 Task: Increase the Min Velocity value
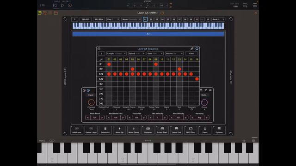[x=165, y=118]
